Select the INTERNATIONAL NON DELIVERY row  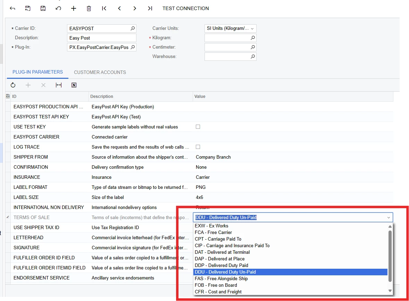pos(199,207)
